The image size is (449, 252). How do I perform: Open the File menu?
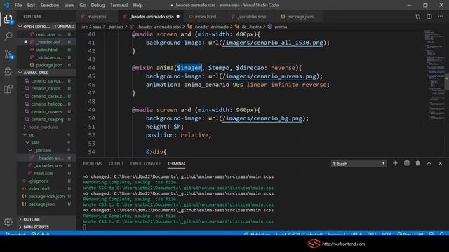[18, 5]
